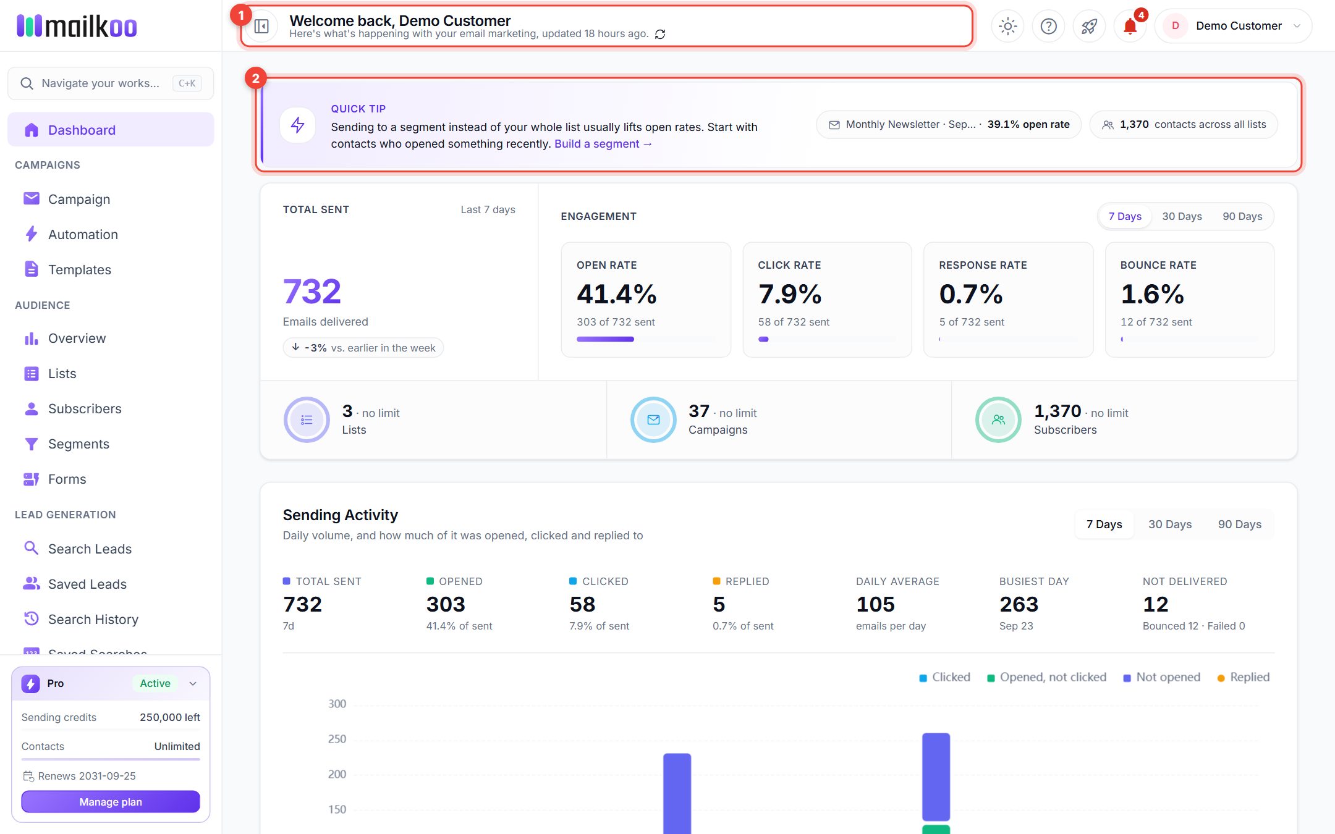Screen dimensions: 1335x834
Task: Click the quick tip lightning bolt icon
Action: point(298,125)
